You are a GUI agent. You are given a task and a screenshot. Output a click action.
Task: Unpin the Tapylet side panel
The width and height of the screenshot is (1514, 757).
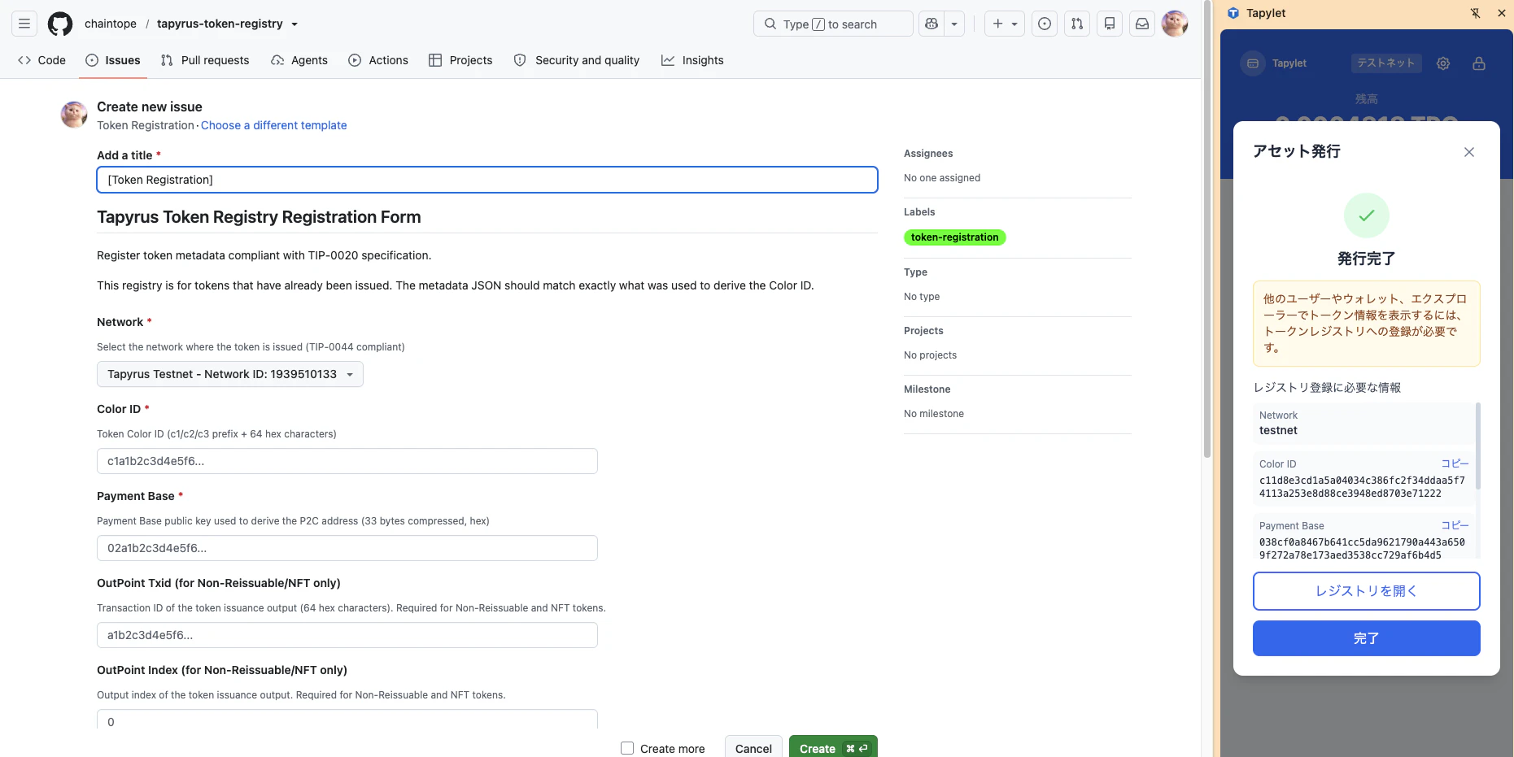point(1476,13)
